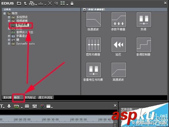The height and width of the screenshot is (127, 169).
Task: Click the 00:00:30:00 timeline marker
Action: 51,120
